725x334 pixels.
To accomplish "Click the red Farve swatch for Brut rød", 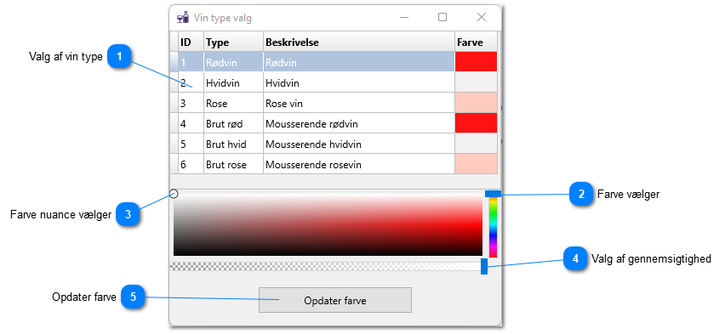I will pyautogui.click(x=476, y=123).
